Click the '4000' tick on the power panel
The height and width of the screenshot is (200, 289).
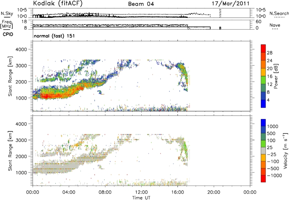point(21,49)
